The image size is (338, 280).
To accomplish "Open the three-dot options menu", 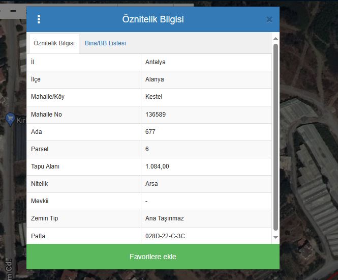I will pyautogui.click(x=39, y=19).
